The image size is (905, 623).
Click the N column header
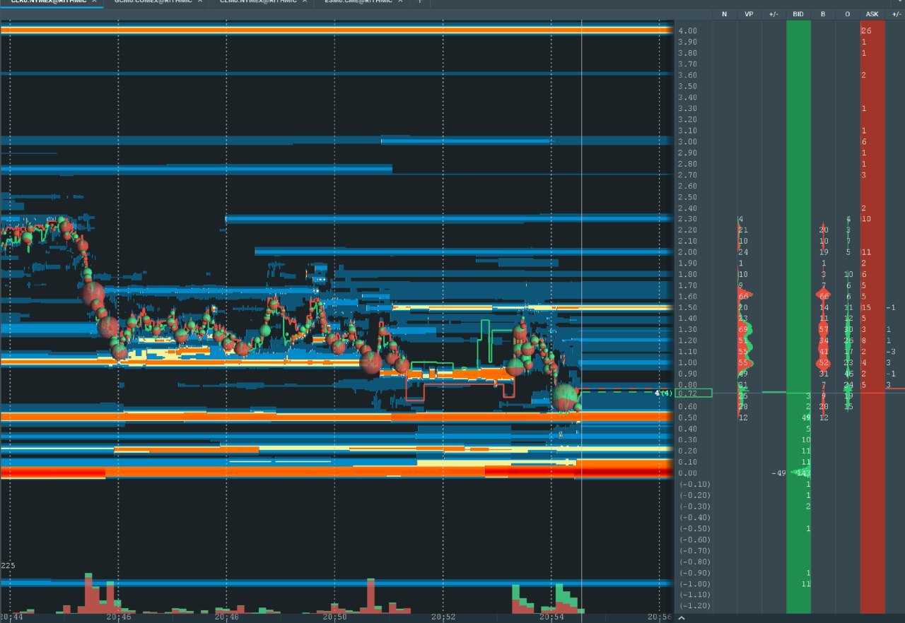click(724, 14)
